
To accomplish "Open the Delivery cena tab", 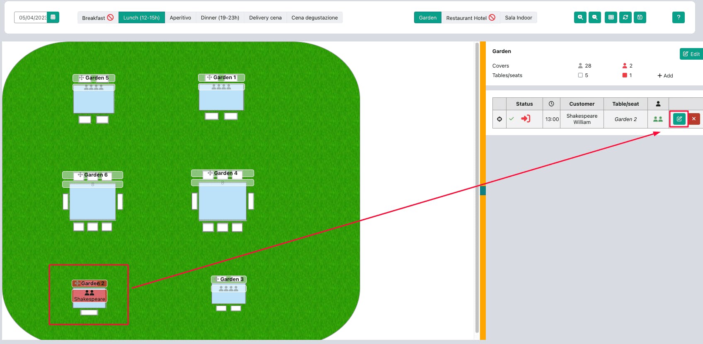I will [265, 17].
